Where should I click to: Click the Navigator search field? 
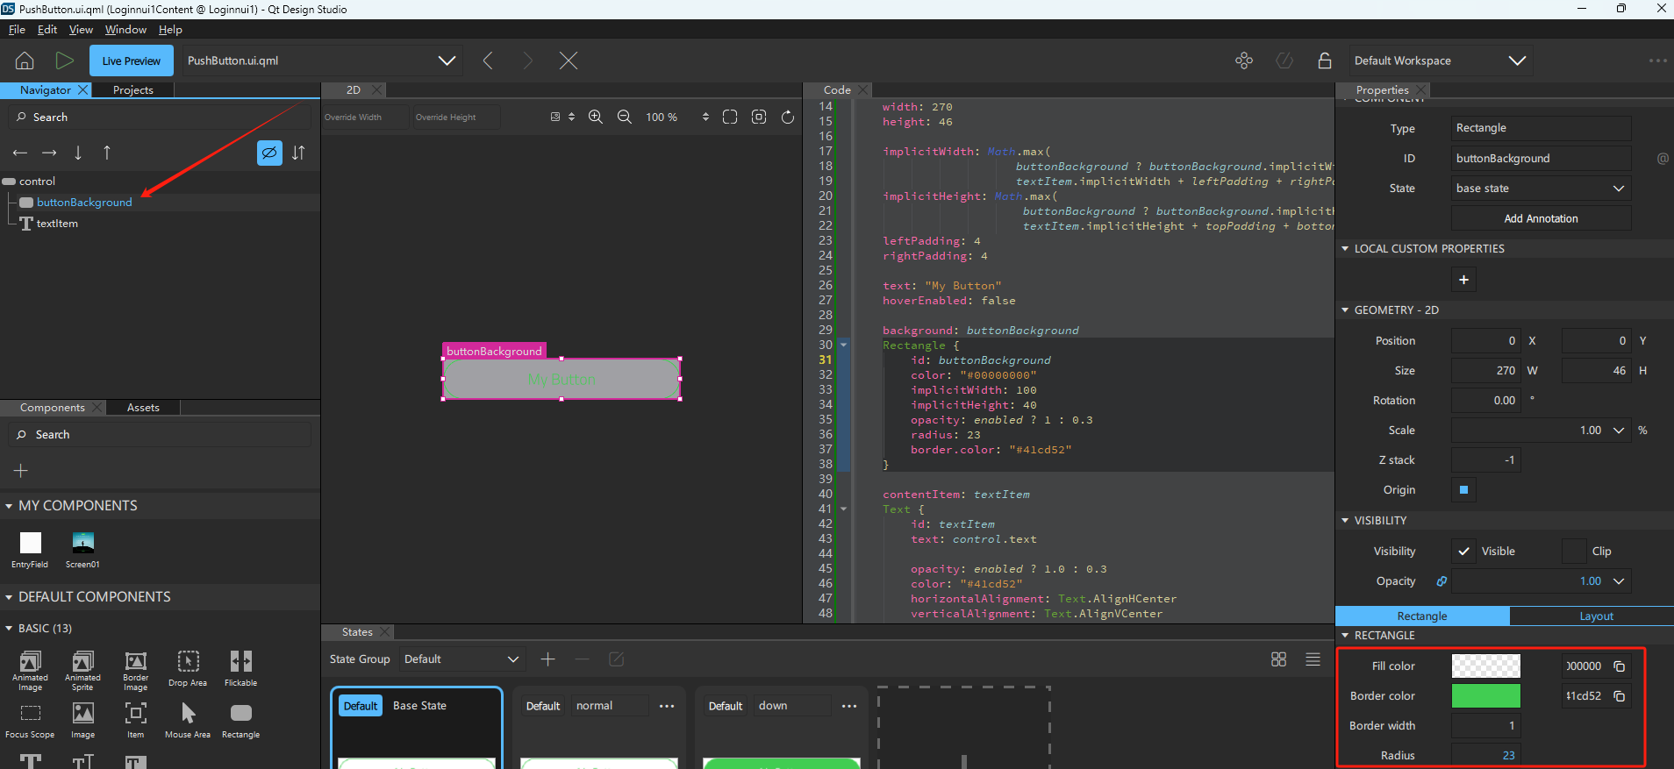160,117
